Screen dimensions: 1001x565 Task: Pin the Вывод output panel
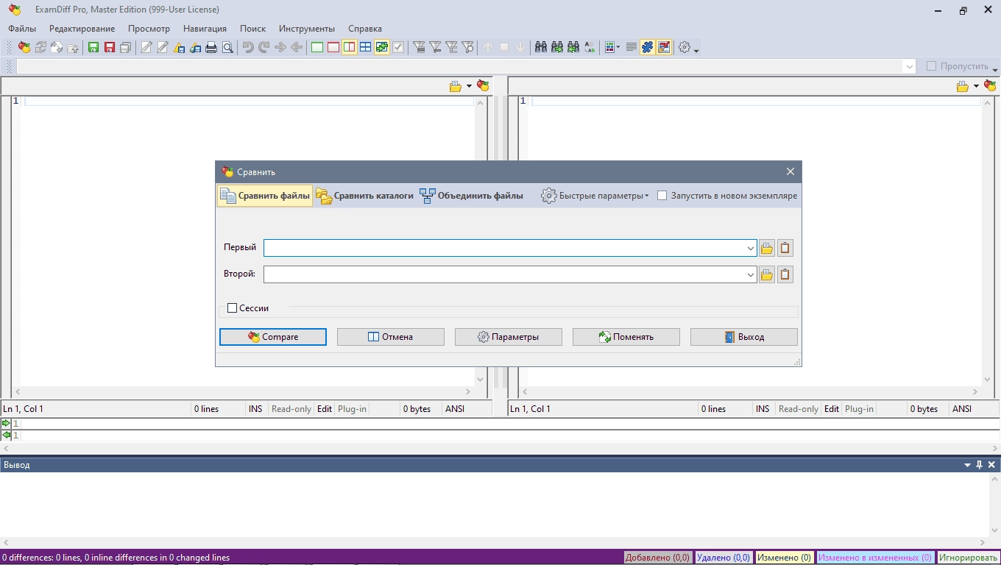tap(979, 465)
